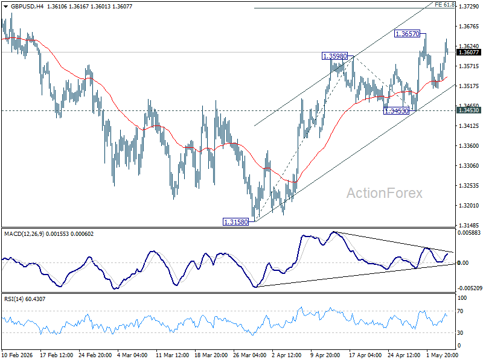Click the 1 May 20:00 time label

pyautogui.click(x=441, y=355)
